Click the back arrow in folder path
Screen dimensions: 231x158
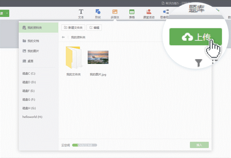click(63, 37)
